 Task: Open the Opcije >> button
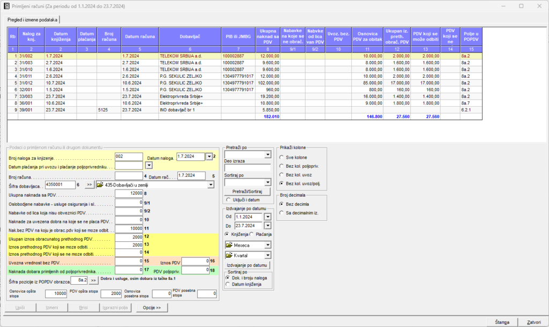click(x=152, y=308)
